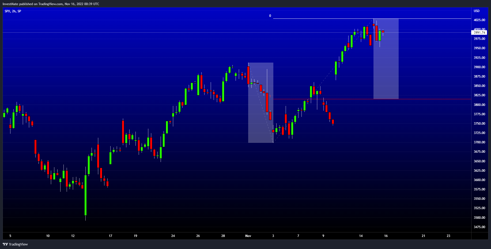The width and height of the screenshot is (491, 249).
Task: Click date 12 on the time axis
Action: [x=73, y=236]
